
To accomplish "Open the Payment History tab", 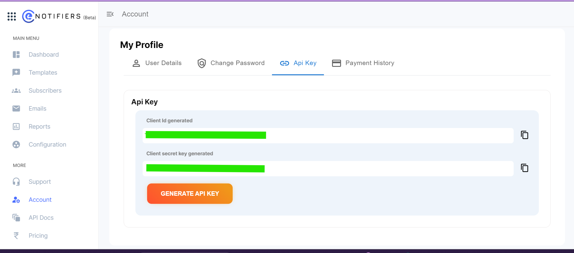I will click(x=363, y=63).
